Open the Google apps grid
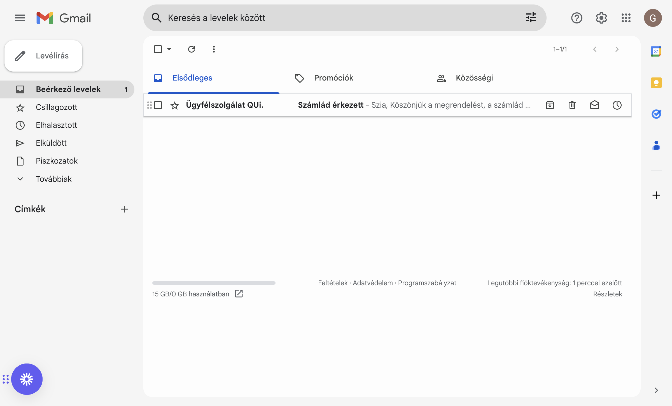Screen dimensions: 672x406 tap(626, 18)
